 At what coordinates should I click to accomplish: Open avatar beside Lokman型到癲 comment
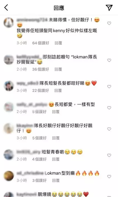coord(9,176)
